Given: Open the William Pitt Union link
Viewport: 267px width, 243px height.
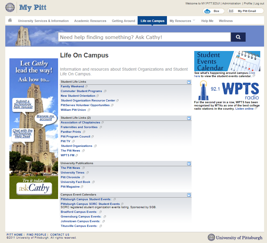Looking at the screenshot, I should click(x=73, y=110).
